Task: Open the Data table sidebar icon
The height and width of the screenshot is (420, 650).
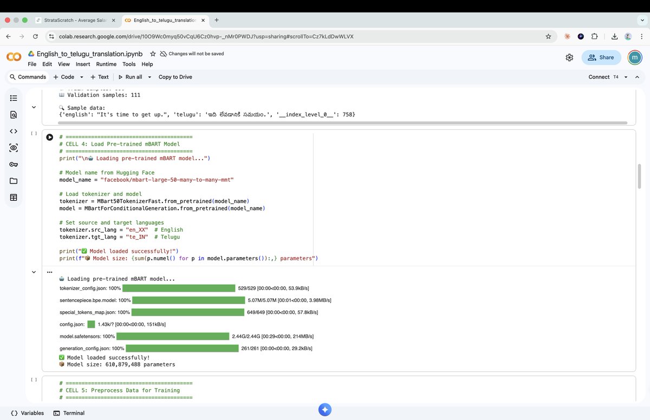Action: 14,198
